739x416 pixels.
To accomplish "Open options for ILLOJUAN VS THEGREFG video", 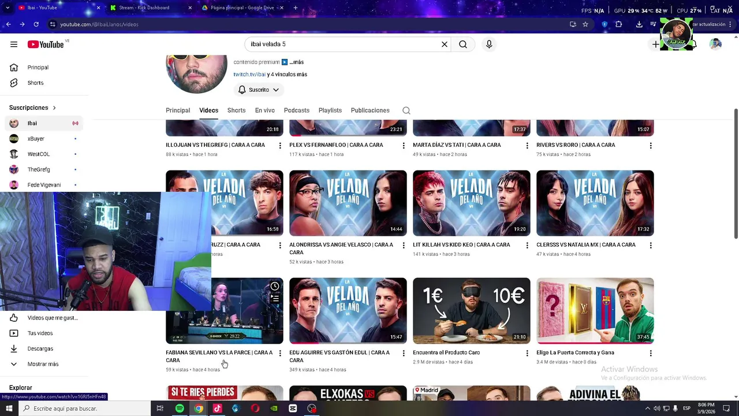I will coord(280,146).
